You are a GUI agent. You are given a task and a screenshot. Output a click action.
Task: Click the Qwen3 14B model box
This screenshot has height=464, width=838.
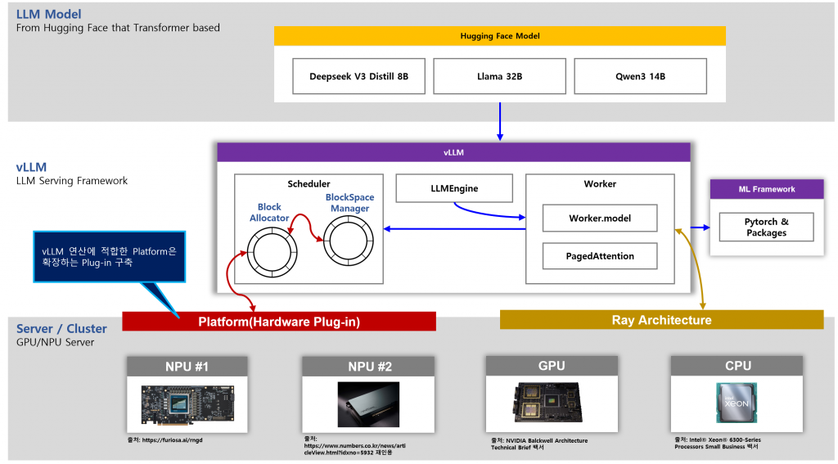tap(640, 76)
